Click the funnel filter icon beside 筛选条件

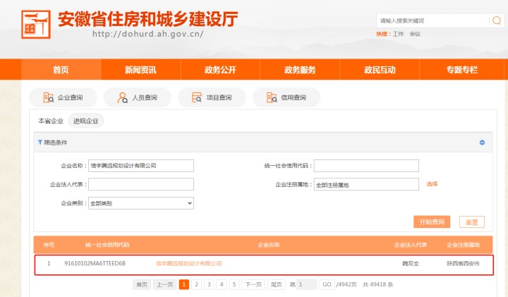(40, 143)
